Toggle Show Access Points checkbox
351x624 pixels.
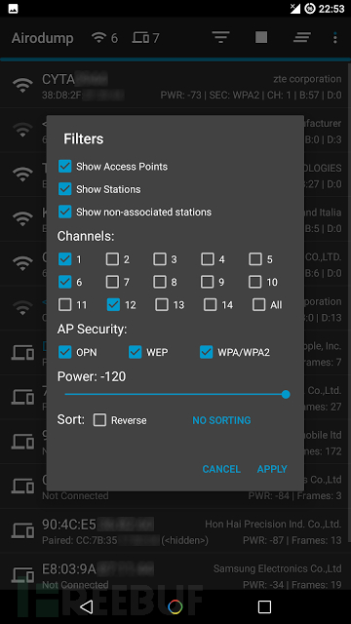[x=65, y=167]
